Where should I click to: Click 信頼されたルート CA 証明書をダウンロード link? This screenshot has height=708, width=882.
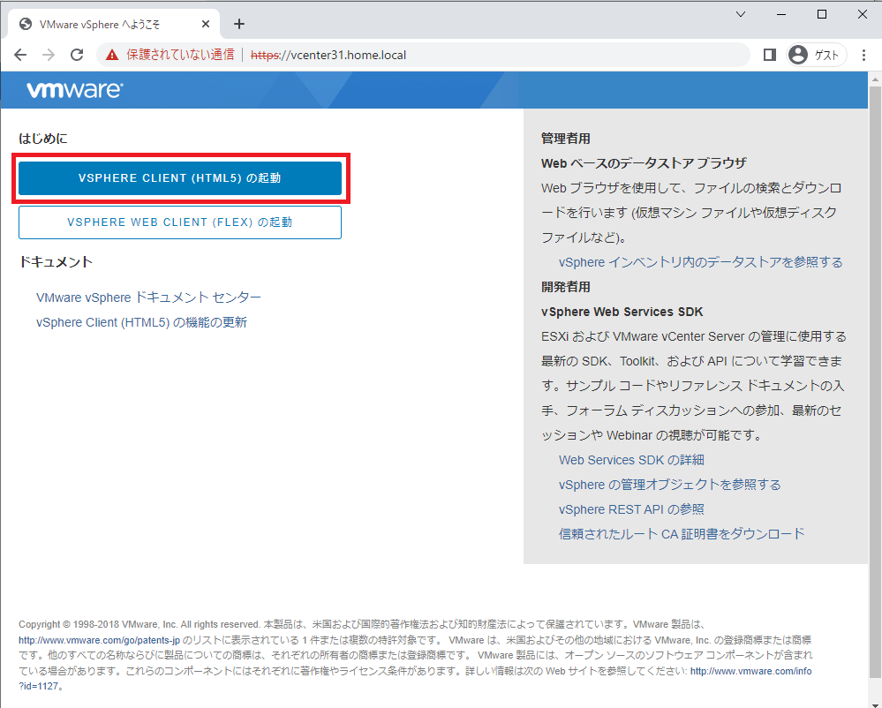tap(682, 534)
